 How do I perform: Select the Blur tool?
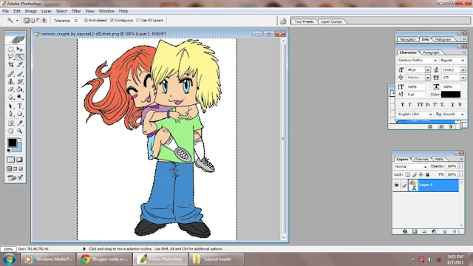pyautogui.click(x=11, y=97)
